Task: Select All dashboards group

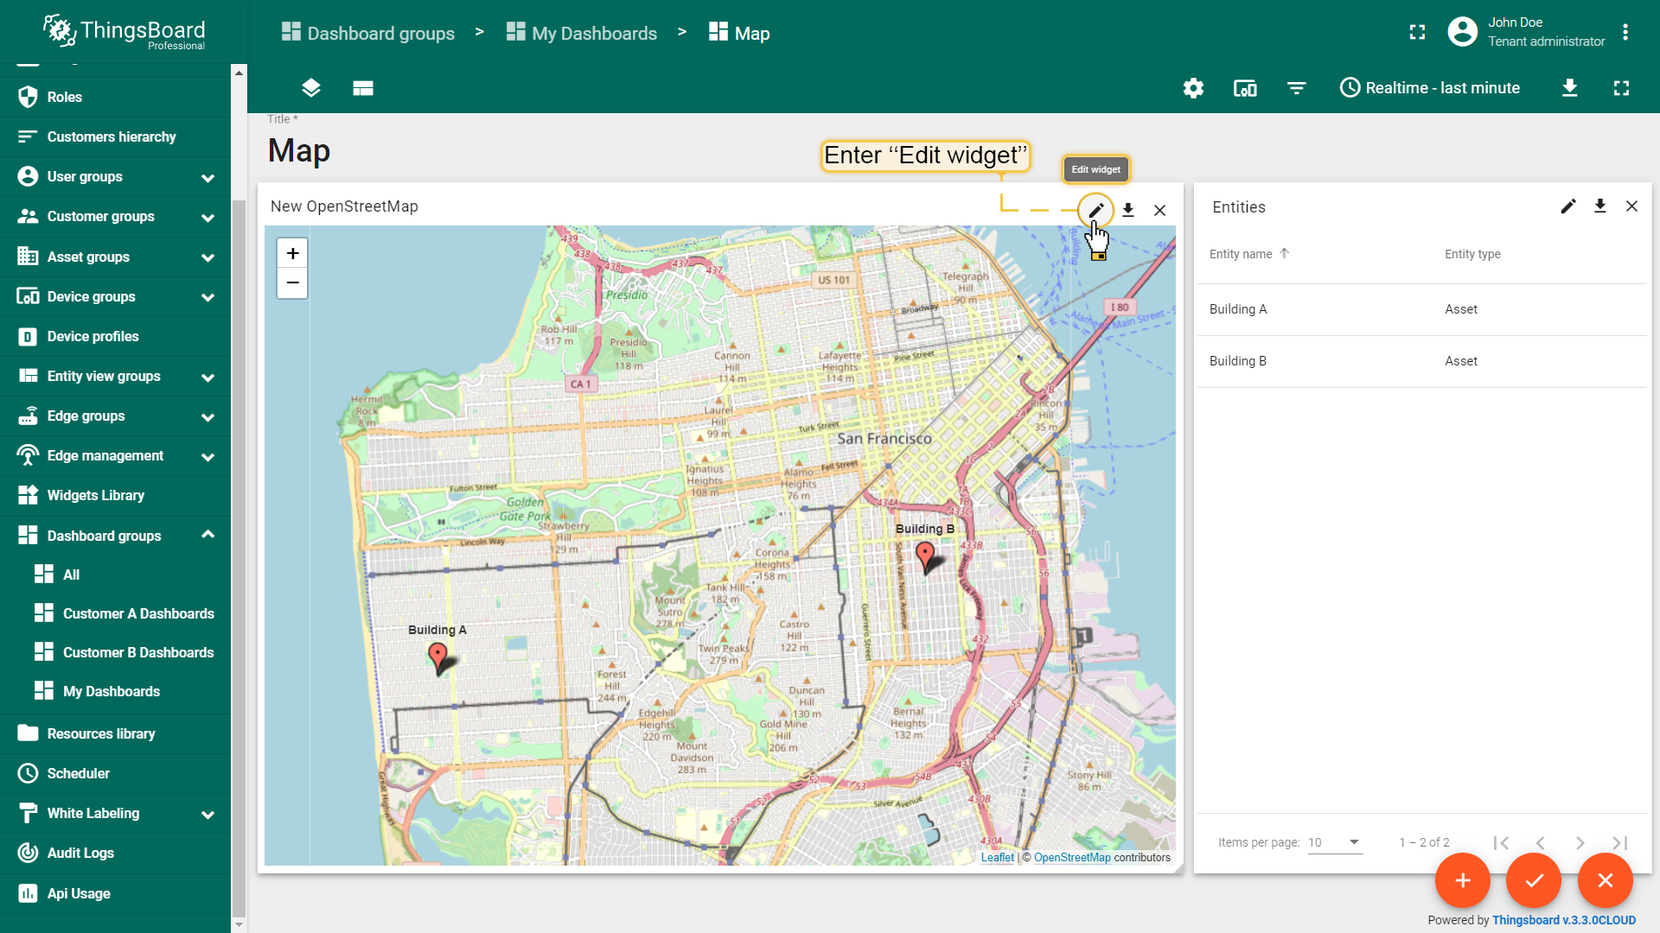Action: tap(116, 574)
